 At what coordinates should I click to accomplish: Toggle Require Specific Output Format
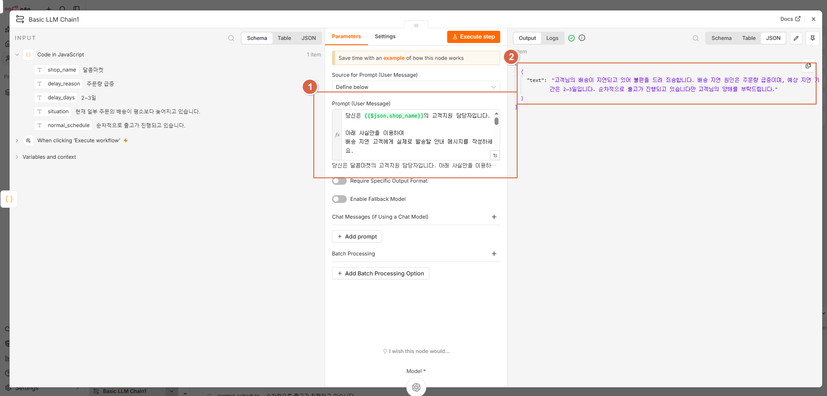click(339, 181)
